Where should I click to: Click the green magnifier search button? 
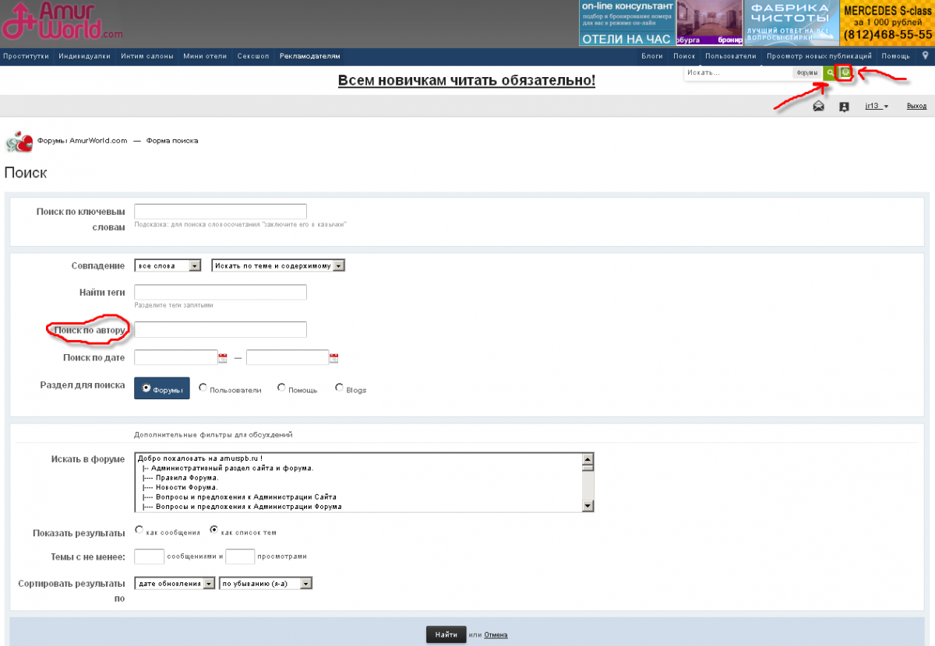coord(829,72)
